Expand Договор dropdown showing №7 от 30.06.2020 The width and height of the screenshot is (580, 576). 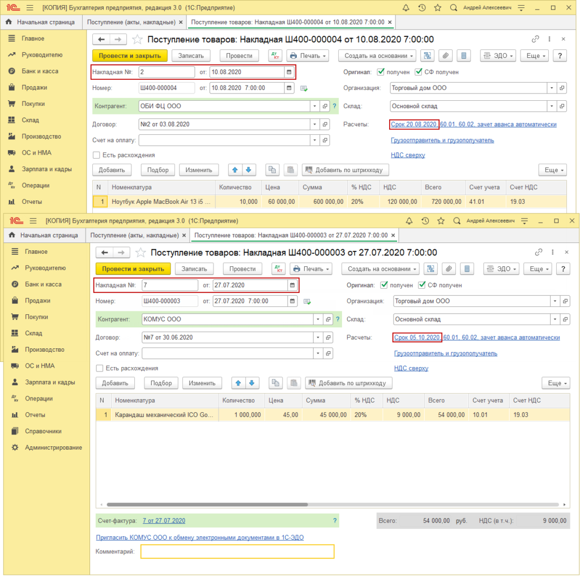[x=318, y=338]
